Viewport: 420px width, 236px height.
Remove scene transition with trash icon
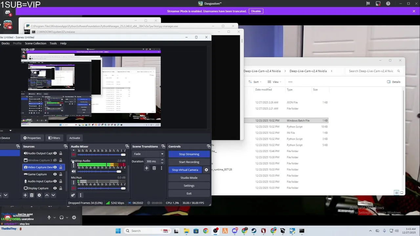tap(154, 168)
